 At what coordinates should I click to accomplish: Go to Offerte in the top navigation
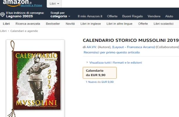112,16
